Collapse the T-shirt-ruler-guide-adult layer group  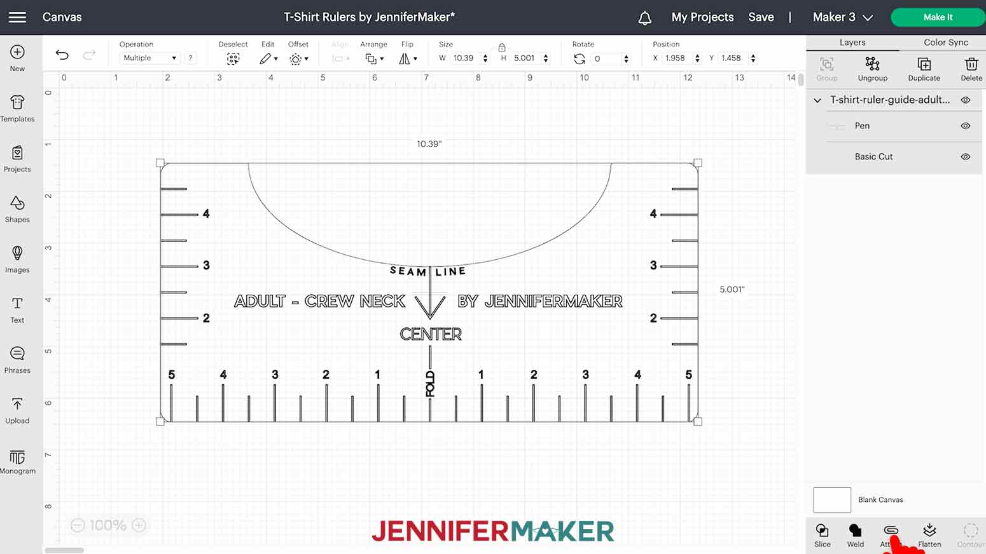(817, 100)
